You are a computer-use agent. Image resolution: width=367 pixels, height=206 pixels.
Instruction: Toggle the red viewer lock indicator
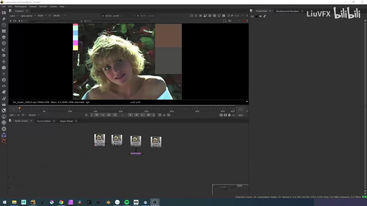(244, 21)
